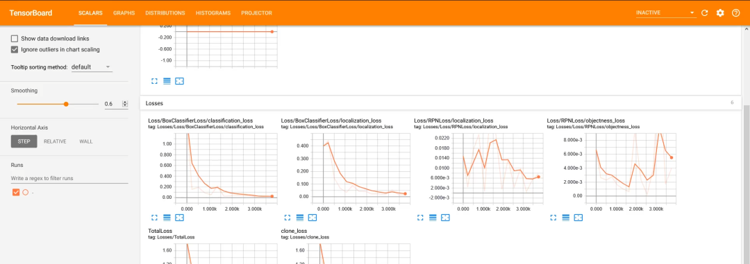The width and height of the screenshot is (750, 264).
Task: Expand RPNLoss localization_loss chart size
Action: [x=420, y=217]
